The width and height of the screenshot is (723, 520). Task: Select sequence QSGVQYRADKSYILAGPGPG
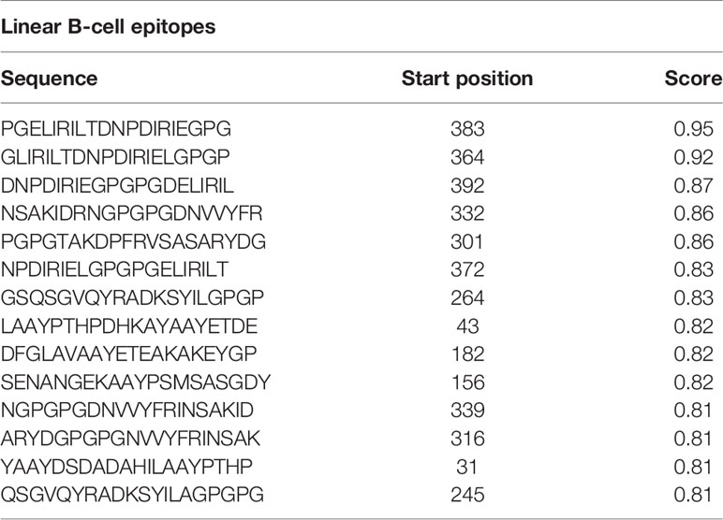click(x=132, y=495)
